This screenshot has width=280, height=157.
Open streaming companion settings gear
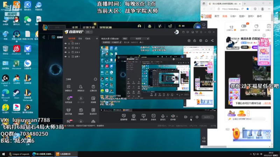click(197, 117)
